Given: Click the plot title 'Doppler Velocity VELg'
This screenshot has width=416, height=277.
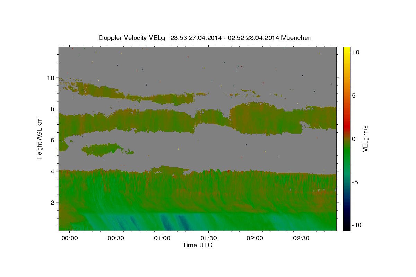Looking at the screenshot, I should point(132,38).
